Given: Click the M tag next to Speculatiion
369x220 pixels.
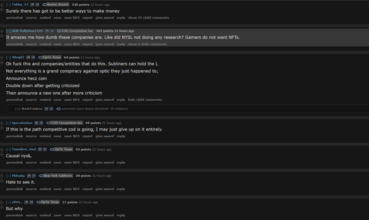Looking at the screenshot, I should click(x=36, y=123).
